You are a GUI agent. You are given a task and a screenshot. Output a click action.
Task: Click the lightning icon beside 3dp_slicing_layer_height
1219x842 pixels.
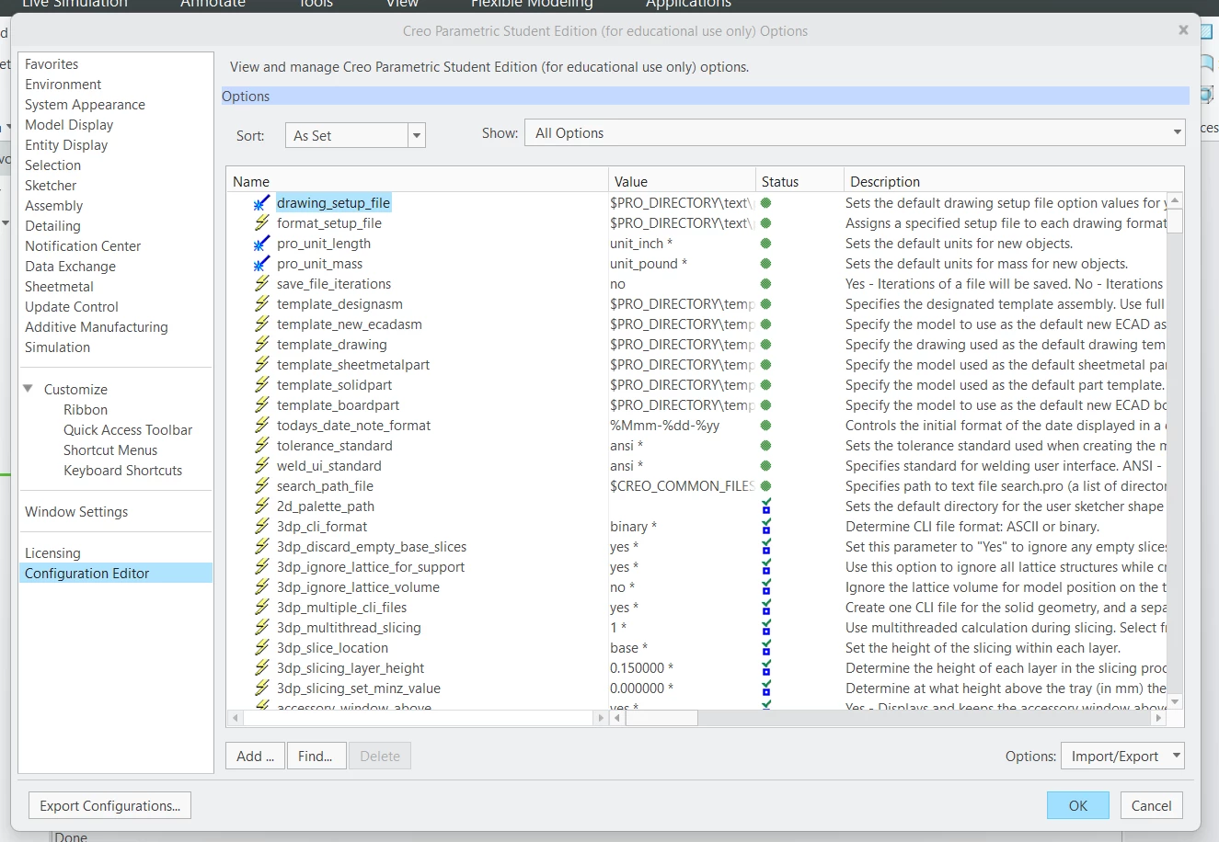(x=262, y=668)
